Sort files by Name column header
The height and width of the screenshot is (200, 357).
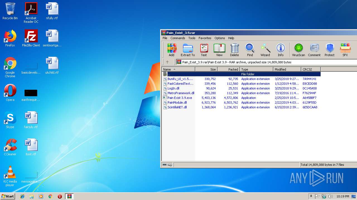(x=178, y=69)
